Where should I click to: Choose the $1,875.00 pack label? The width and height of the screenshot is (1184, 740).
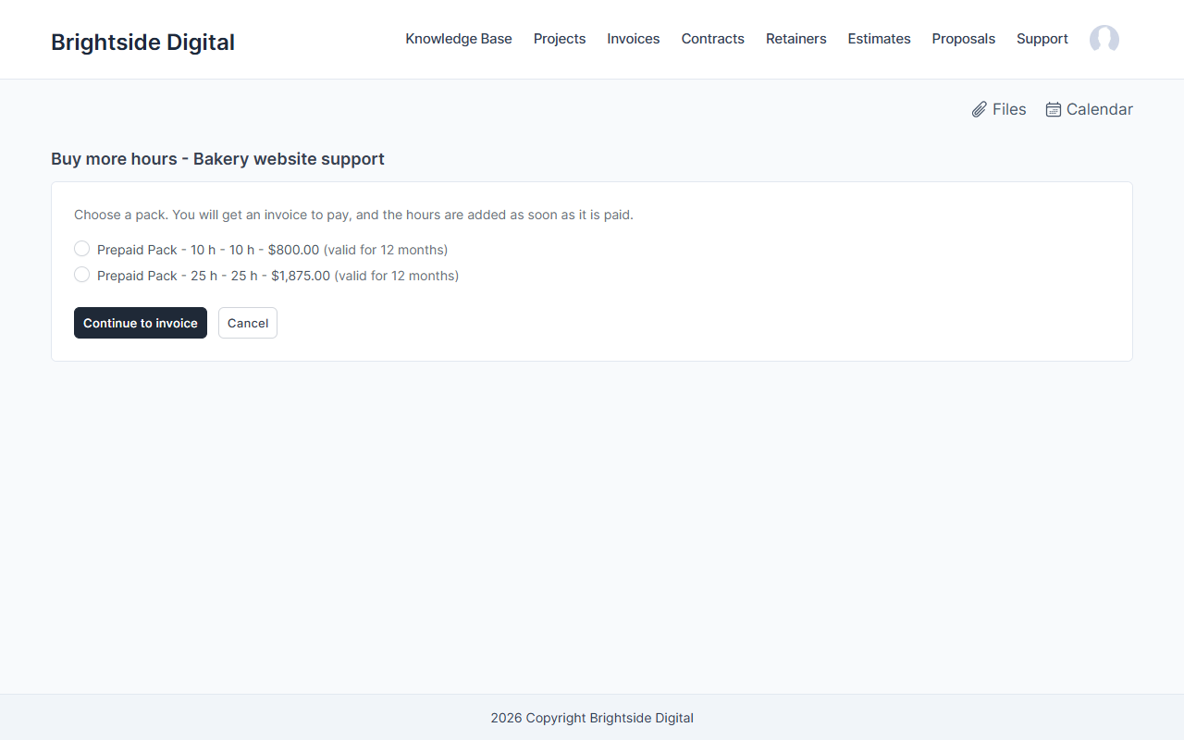[x=277, y=276]
